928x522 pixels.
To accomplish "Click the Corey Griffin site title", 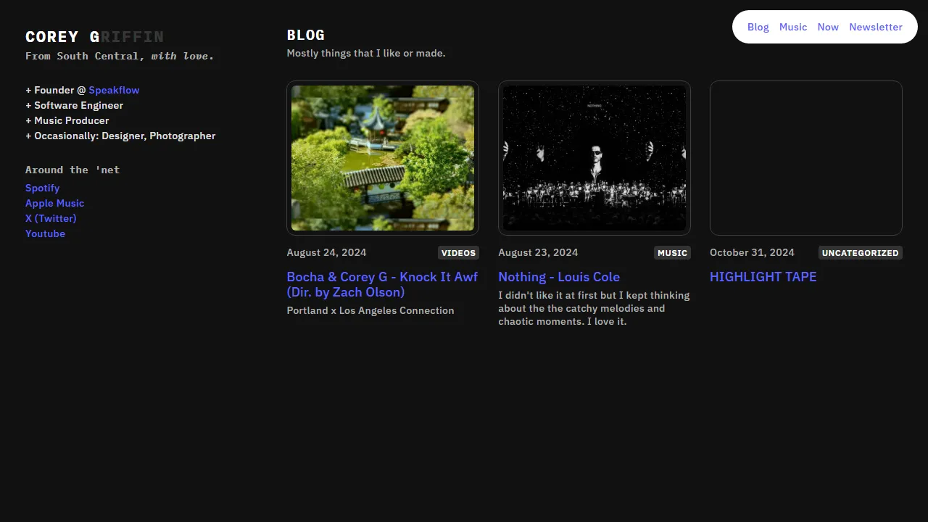I will coord(94,37).
